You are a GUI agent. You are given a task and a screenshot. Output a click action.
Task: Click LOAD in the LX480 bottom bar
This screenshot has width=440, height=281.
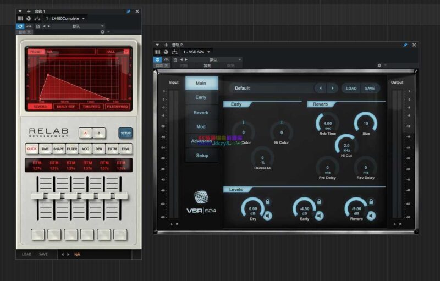pyautogui.click(x=26, y=255)
